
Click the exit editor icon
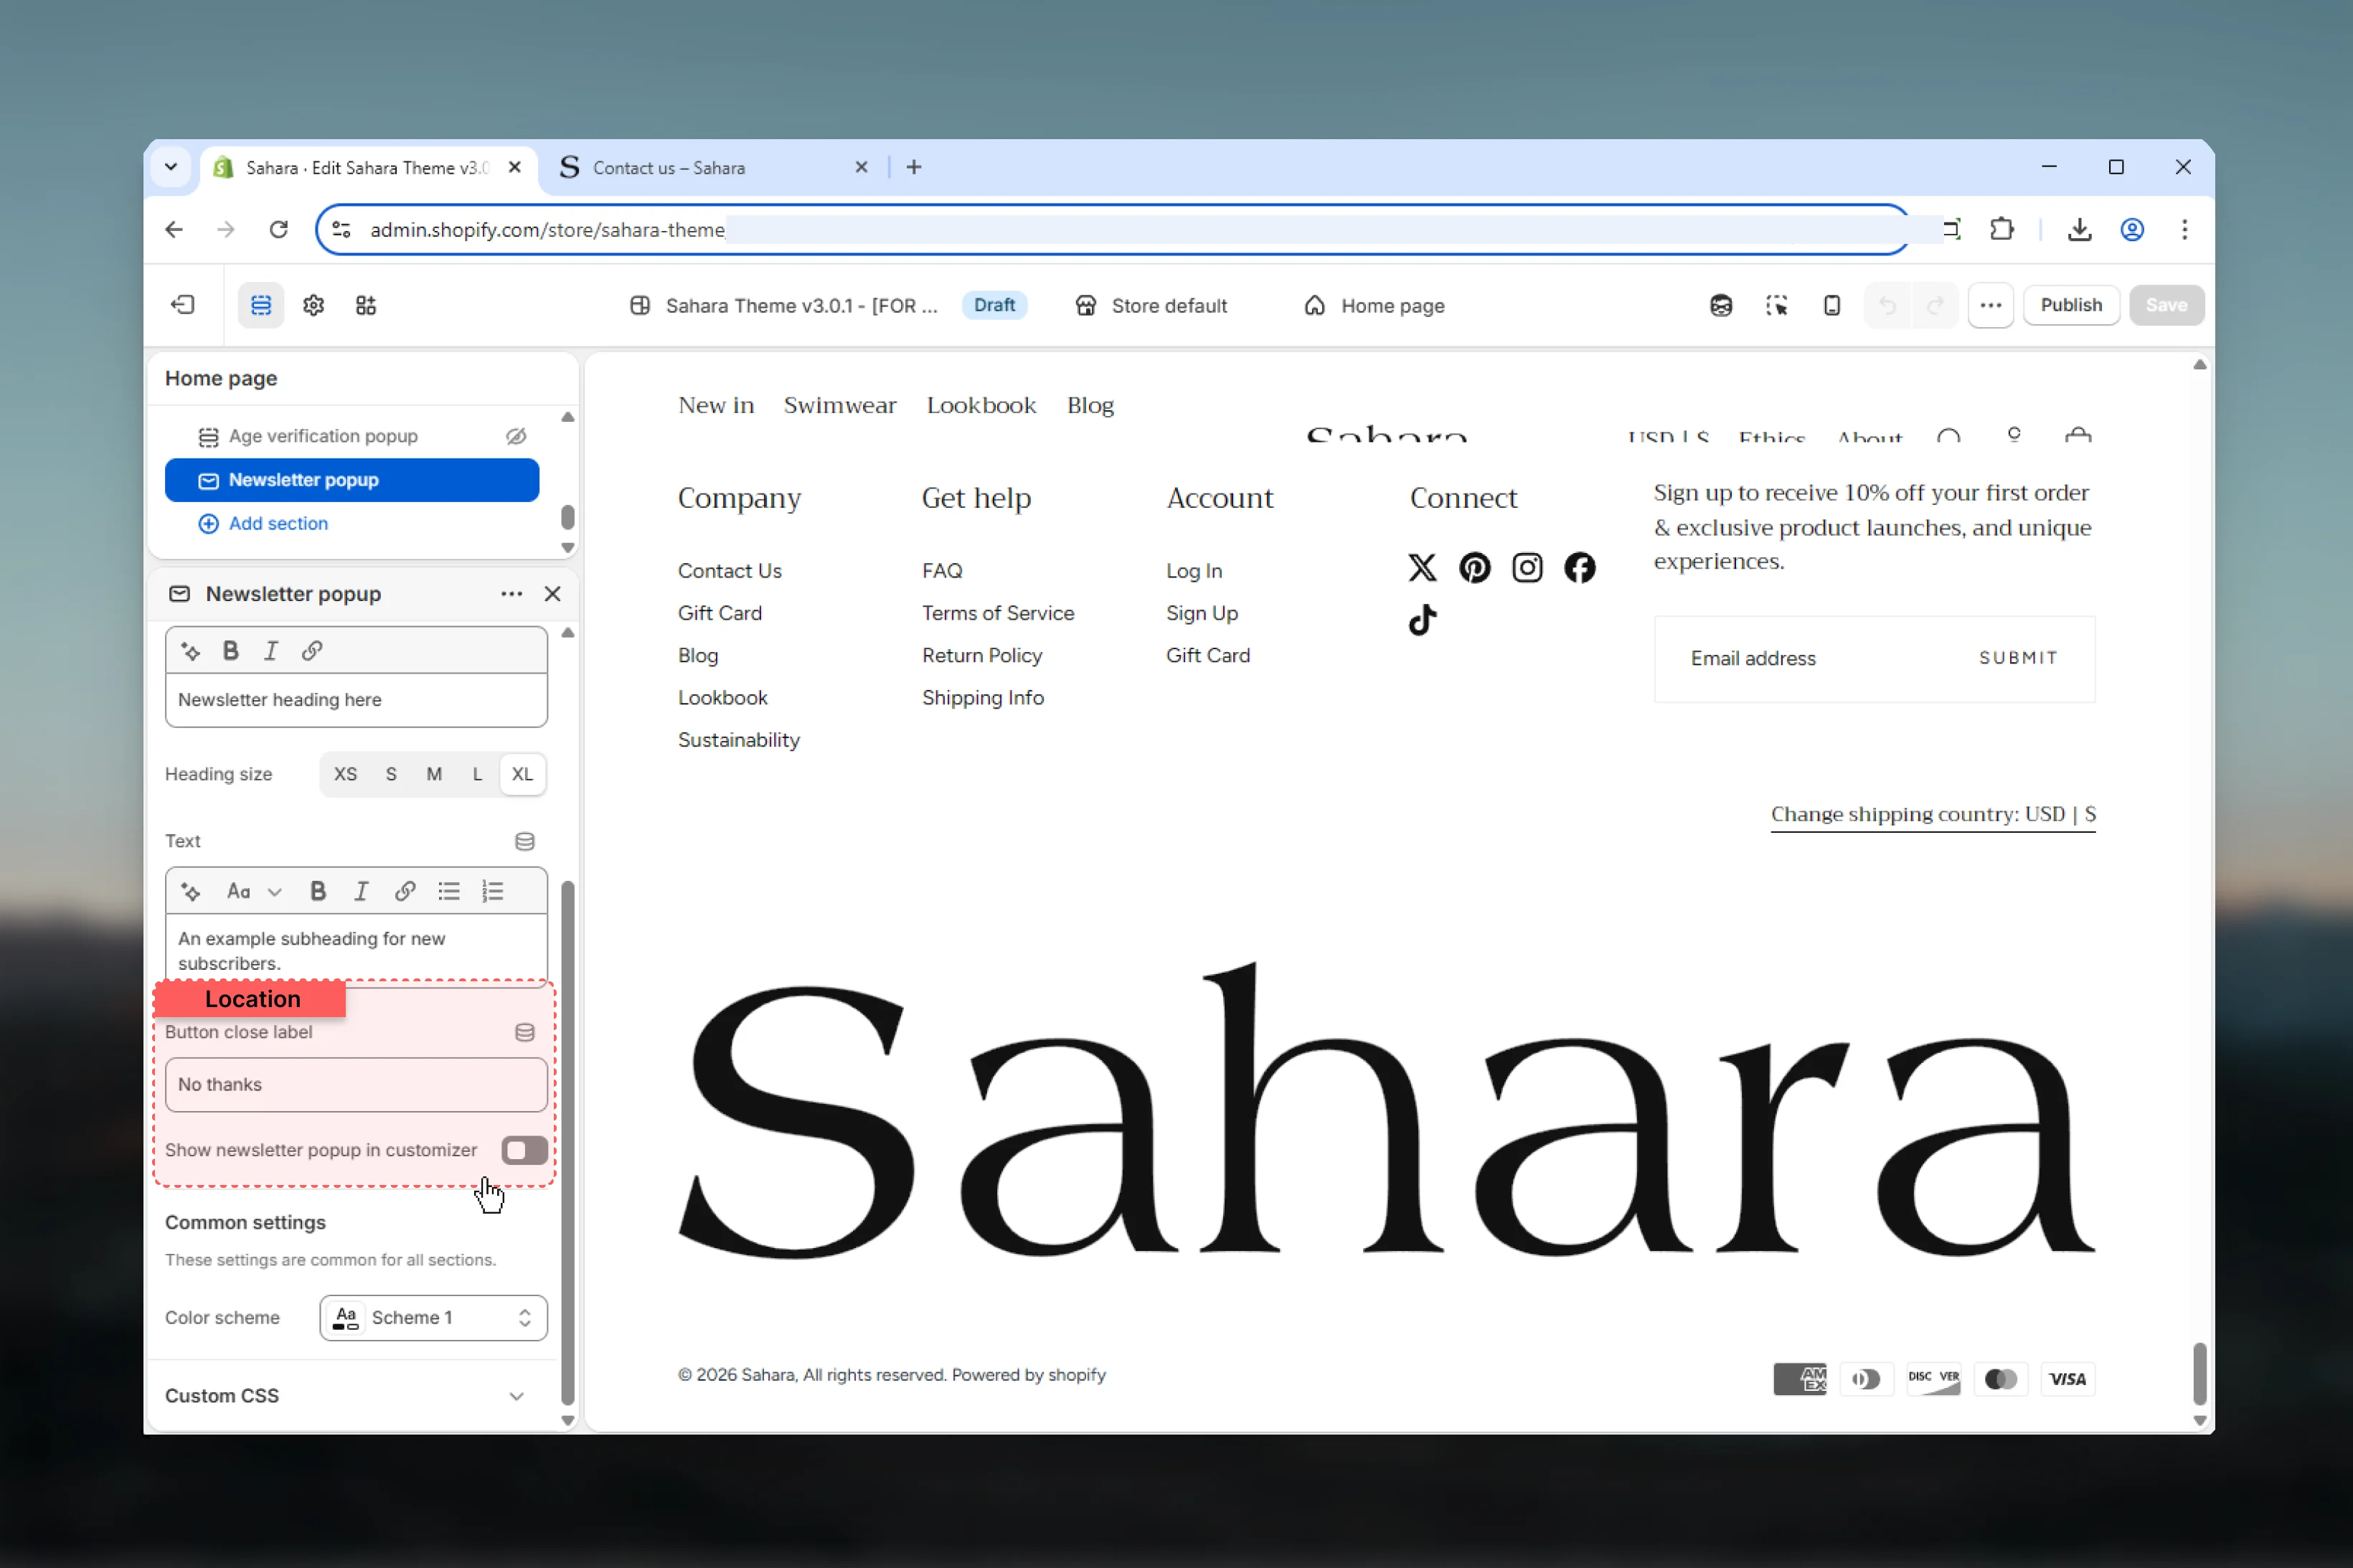click(183, 305)
